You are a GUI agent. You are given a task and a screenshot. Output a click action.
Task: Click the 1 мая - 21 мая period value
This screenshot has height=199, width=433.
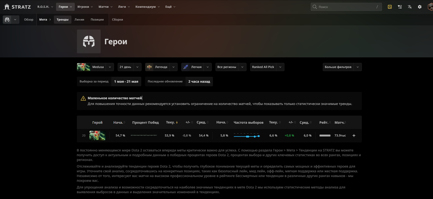coord(126,81)
